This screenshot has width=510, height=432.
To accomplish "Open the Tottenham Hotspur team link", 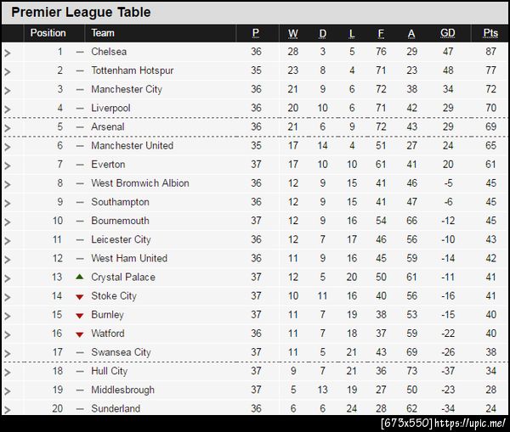I will click(132, 70).
